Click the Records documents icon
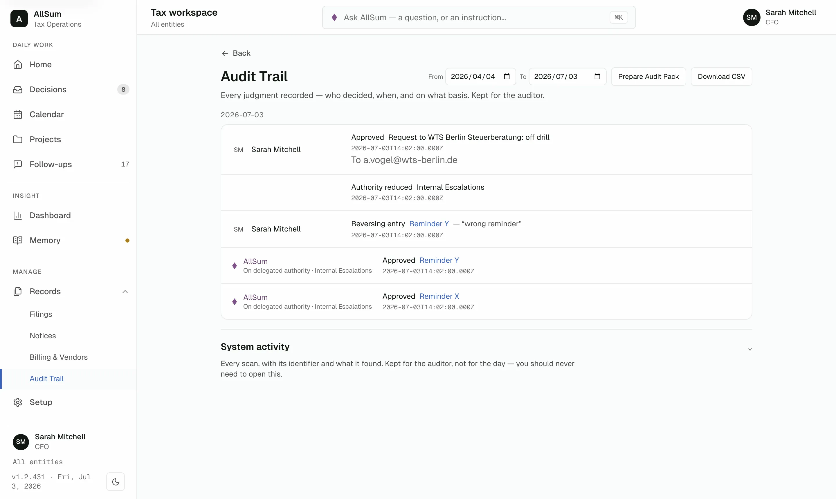This screenshot has height=499, width=836. click(17, 291)
